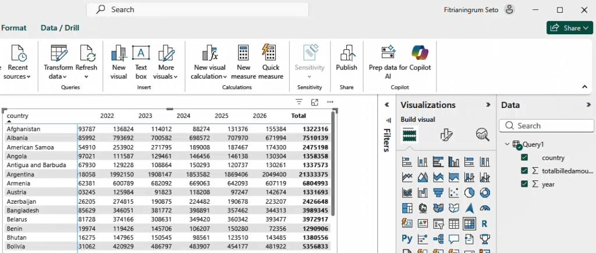Image resolution: width=596 pixels, height=253 pixels.
Task: Uncheck the country field checkbox
Action: pos(524,158)
